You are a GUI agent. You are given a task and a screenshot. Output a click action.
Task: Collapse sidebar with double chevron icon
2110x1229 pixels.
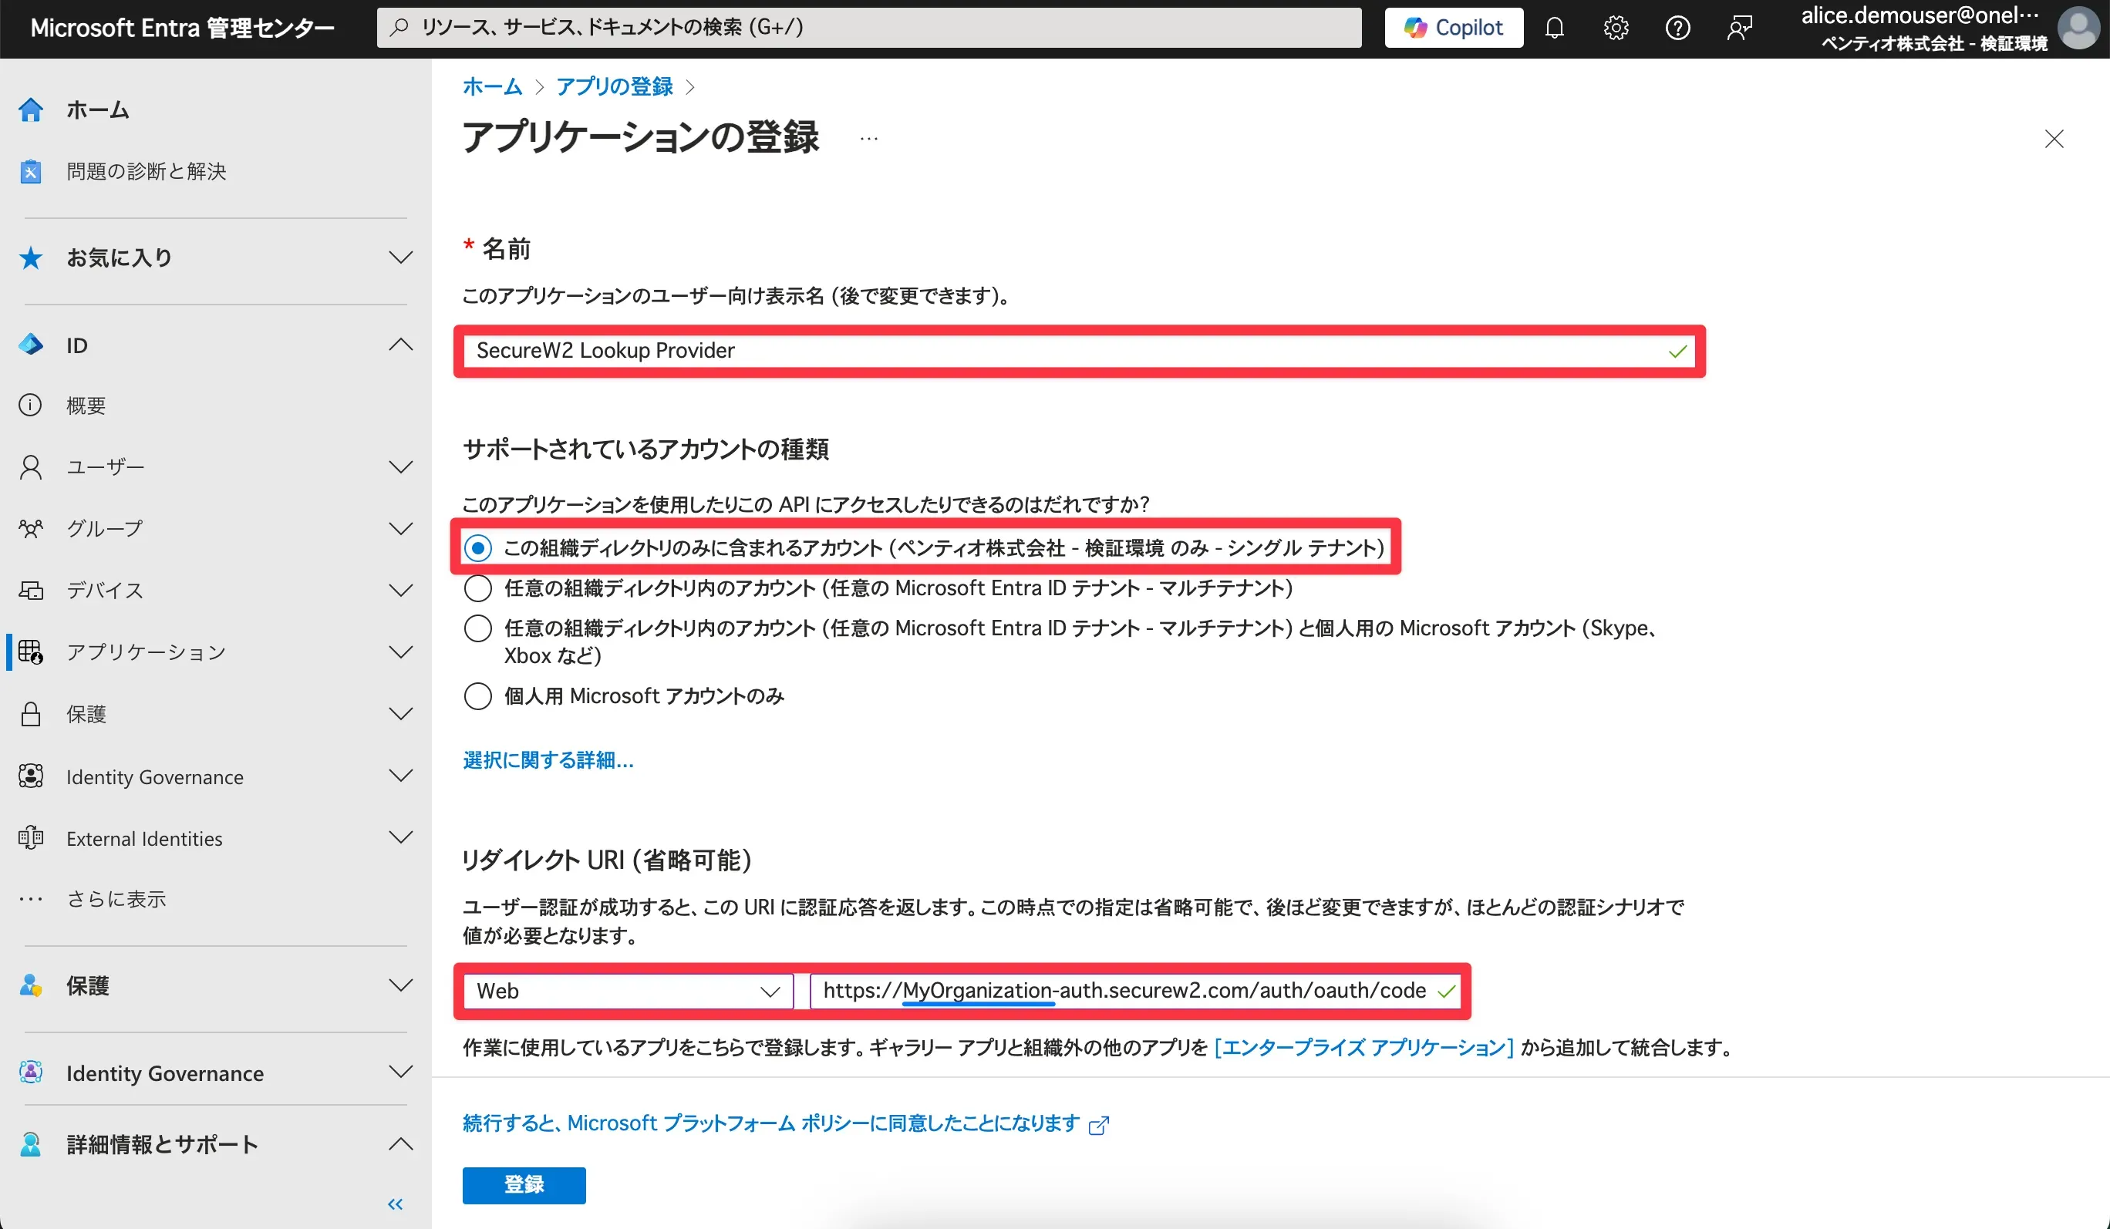[395, 1204]
